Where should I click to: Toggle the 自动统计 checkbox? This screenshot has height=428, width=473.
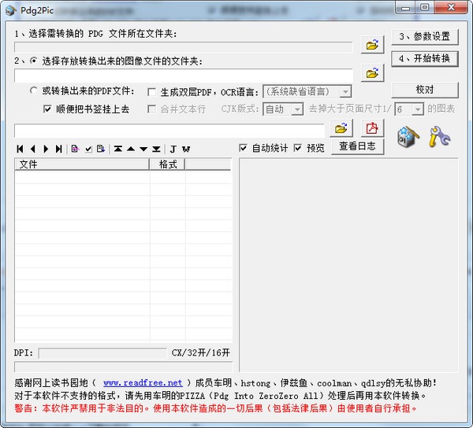(243, 148)
